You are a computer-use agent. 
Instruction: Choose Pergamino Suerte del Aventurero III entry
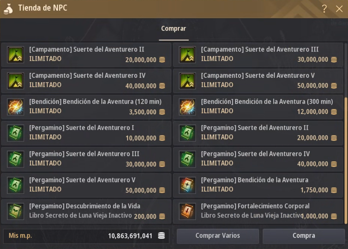click(86, 159)
